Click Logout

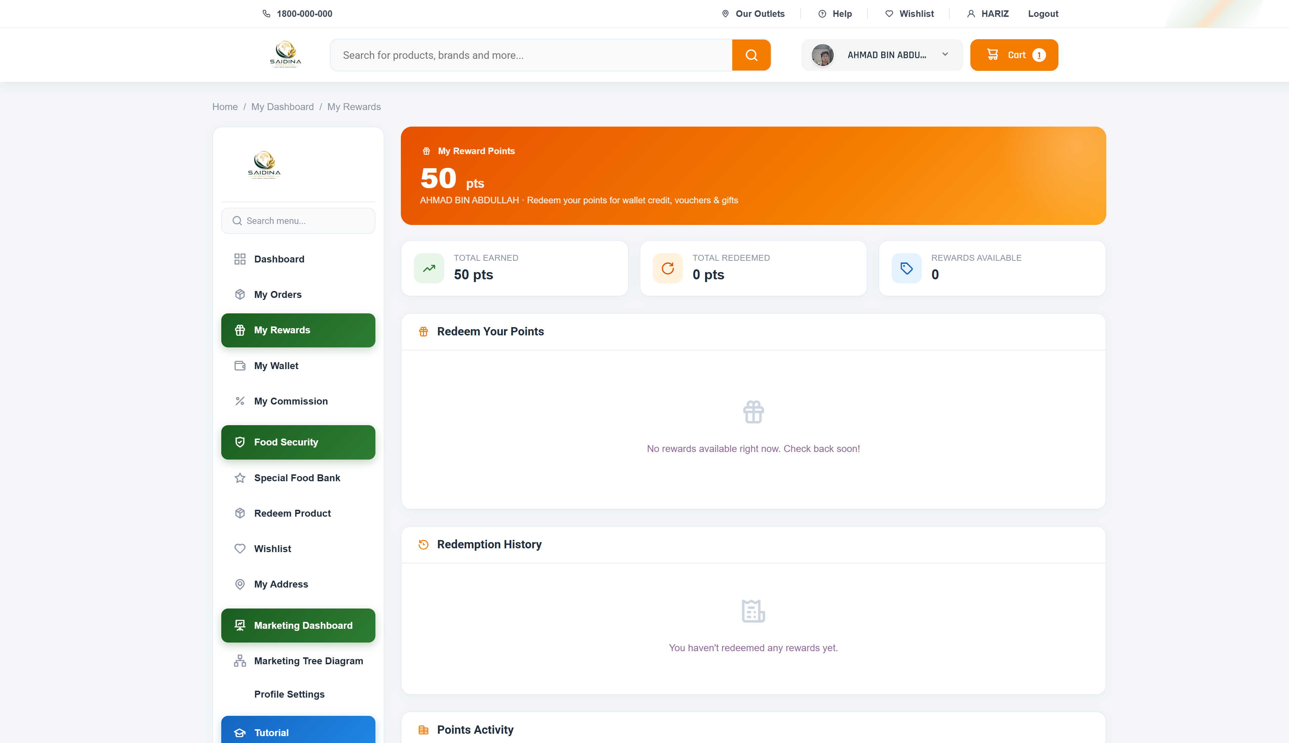click(1043, 14)
